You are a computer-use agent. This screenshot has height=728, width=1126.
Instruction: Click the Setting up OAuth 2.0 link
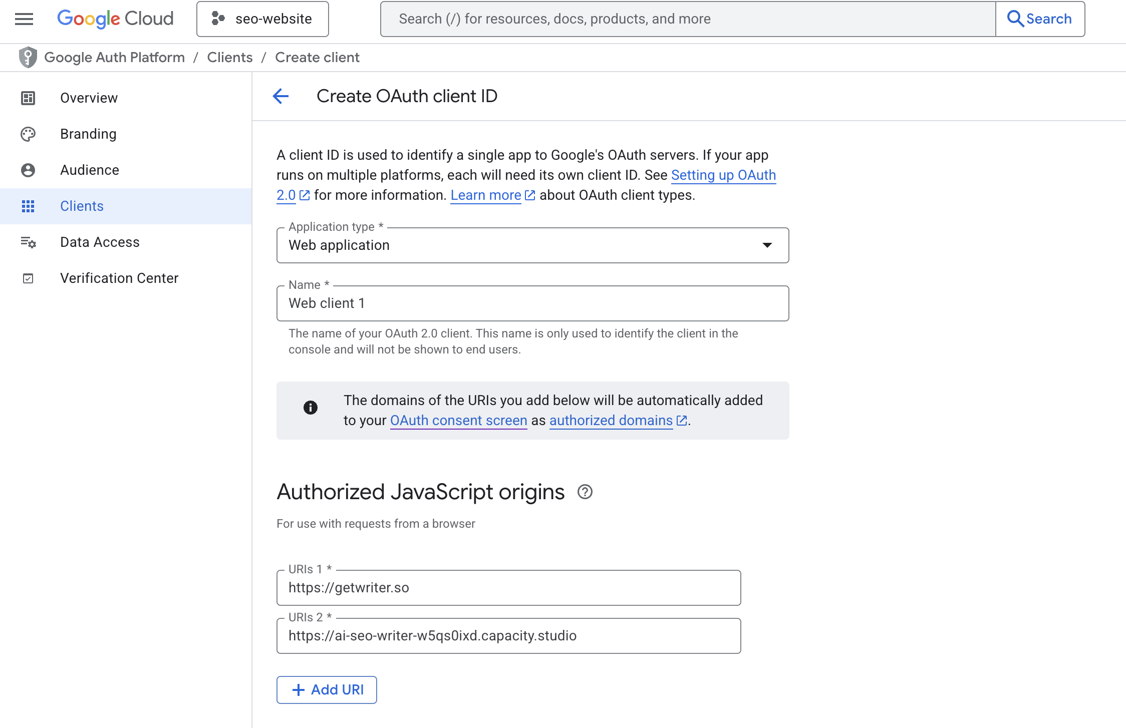click(723, 175)
